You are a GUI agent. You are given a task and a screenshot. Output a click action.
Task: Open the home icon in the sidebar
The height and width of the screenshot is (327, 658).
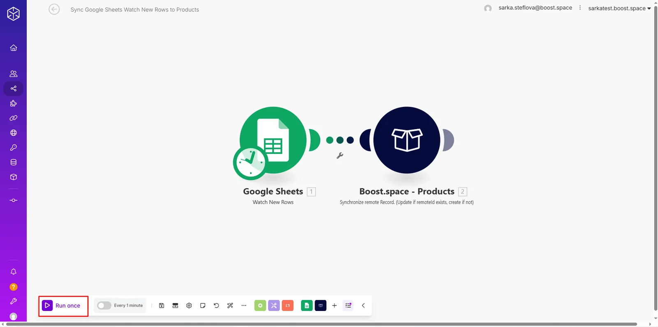14,48
